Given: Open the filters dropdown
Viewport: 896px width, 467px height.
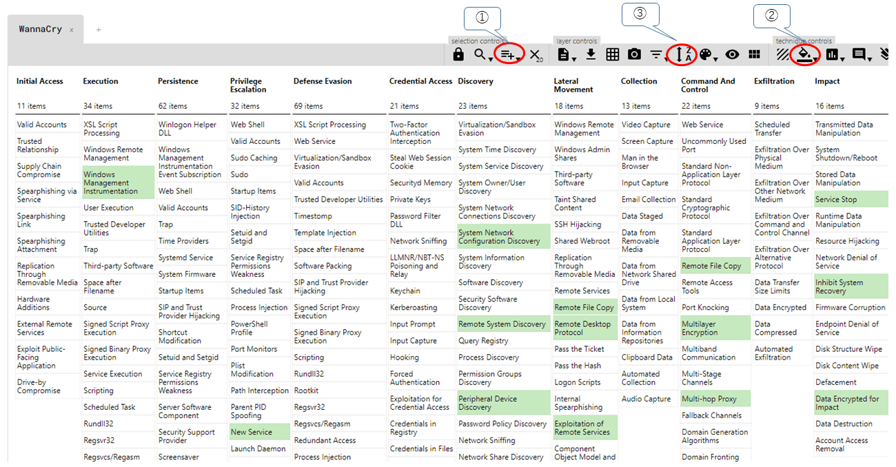Looking at the screenshot, I should (657, 54).
